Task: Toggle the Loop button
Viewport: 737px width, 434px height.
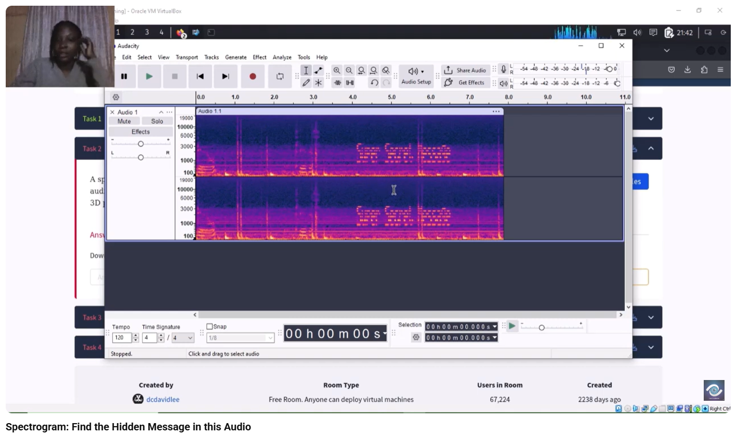Action: (280, 76)
